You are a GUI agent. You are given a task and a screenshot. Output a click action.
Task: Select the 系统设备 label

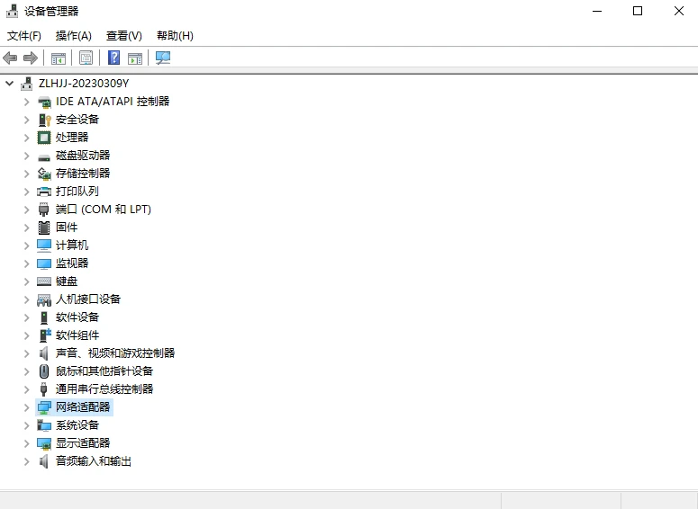click(77, 425)
